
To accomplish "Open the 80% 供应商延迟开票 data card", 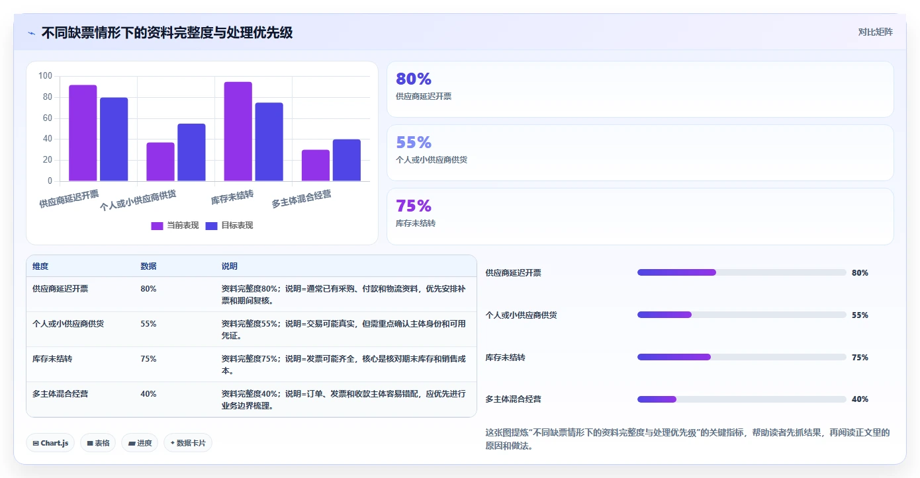I will (640, 89).
